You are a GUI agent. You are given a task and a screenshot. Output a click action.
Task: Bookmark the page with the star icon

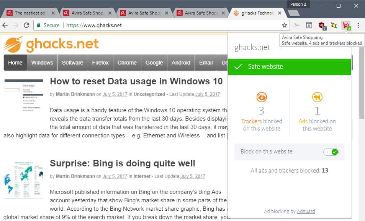coord(284,25)
